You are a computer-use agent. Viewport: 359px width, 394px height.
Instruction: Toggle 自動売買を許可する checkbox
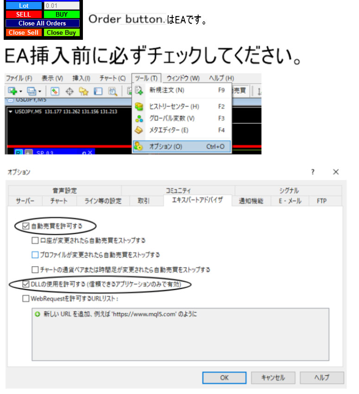(26, 226)
